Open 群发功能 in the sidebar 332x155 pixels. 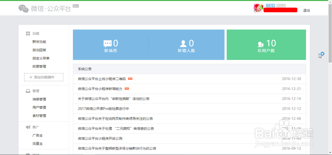[x=39, y=42]
